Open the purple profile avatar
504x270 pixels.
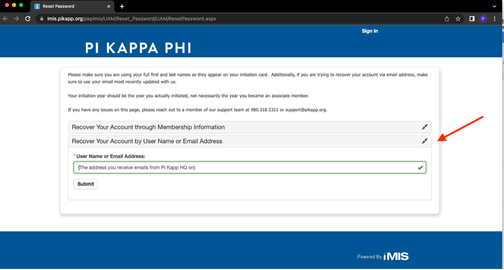483,19
